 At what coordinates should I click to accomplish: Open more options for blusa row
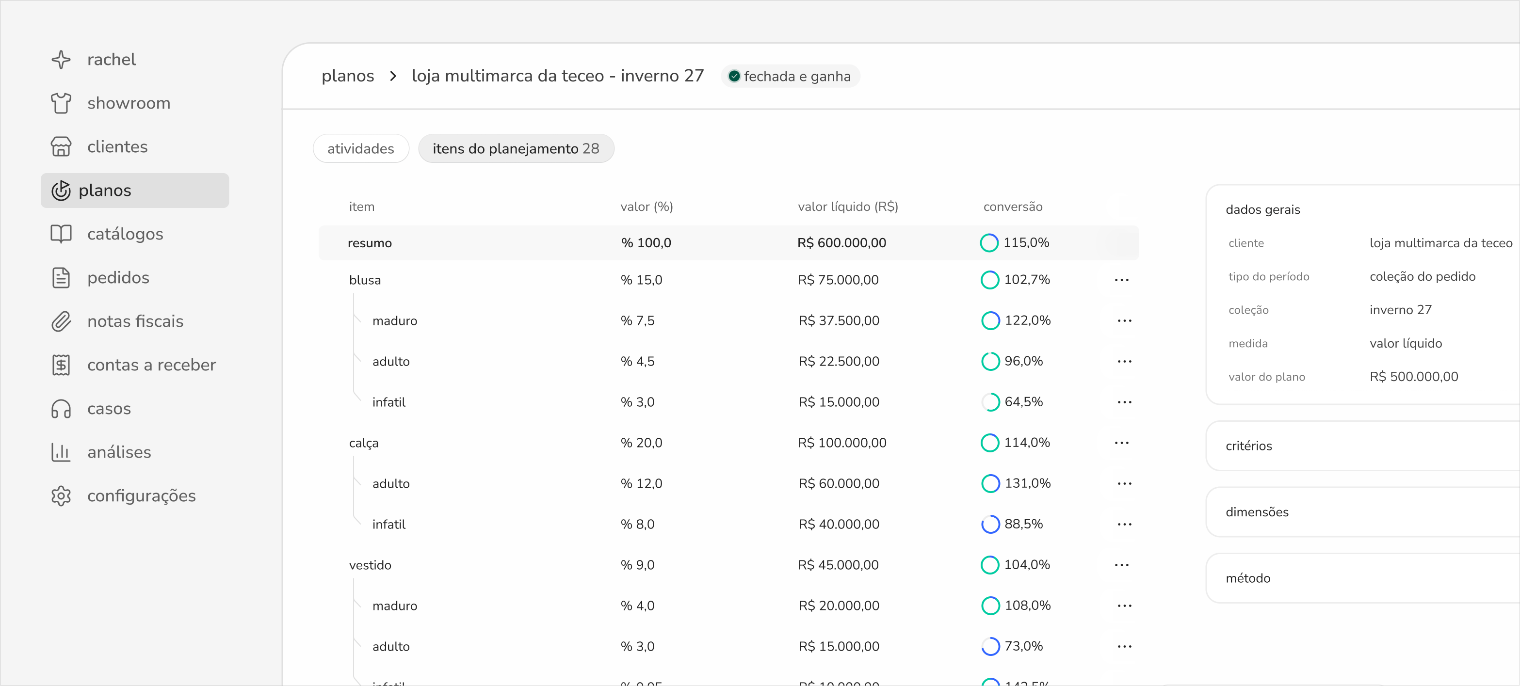pos(1121,280)
